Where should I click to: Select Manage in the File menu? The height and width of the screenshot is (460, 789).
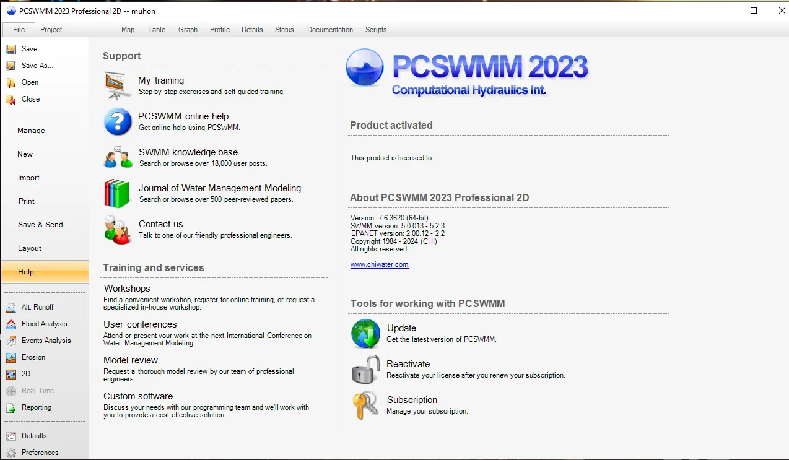45,131
